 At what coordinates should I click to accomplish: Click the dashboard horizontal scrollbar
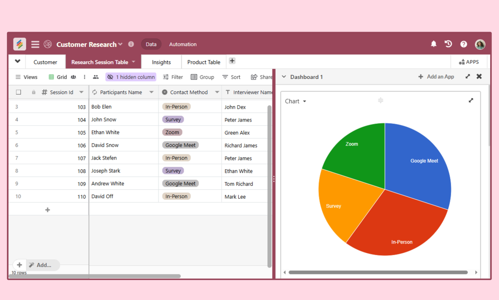point(378,272)
